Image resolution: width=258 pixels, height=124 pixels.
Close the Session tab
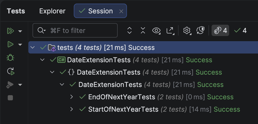pyautogui.click(x=121, y=11)
